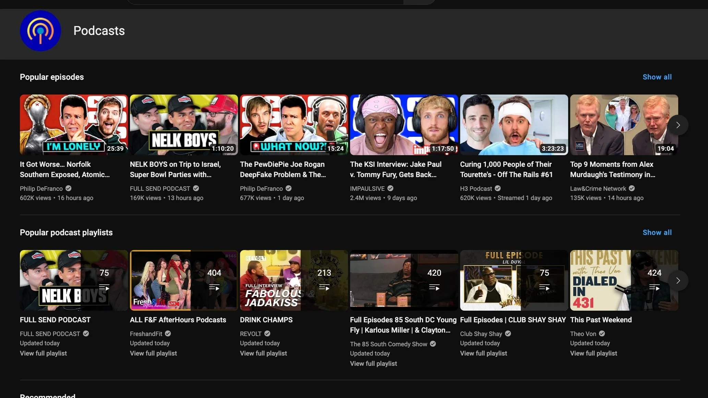Click the verified badge next to H3 Podcast
The height and width of the screenshot is (398, 708).
(x=498, y=188)
